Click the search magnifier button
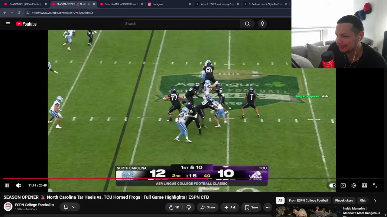This screenshot has height=217, width=387. click(x=247, y=24)
